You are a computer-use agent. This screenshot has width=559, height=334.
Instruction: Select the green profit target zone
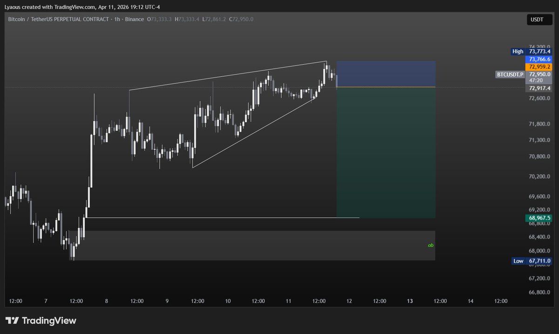386,154
